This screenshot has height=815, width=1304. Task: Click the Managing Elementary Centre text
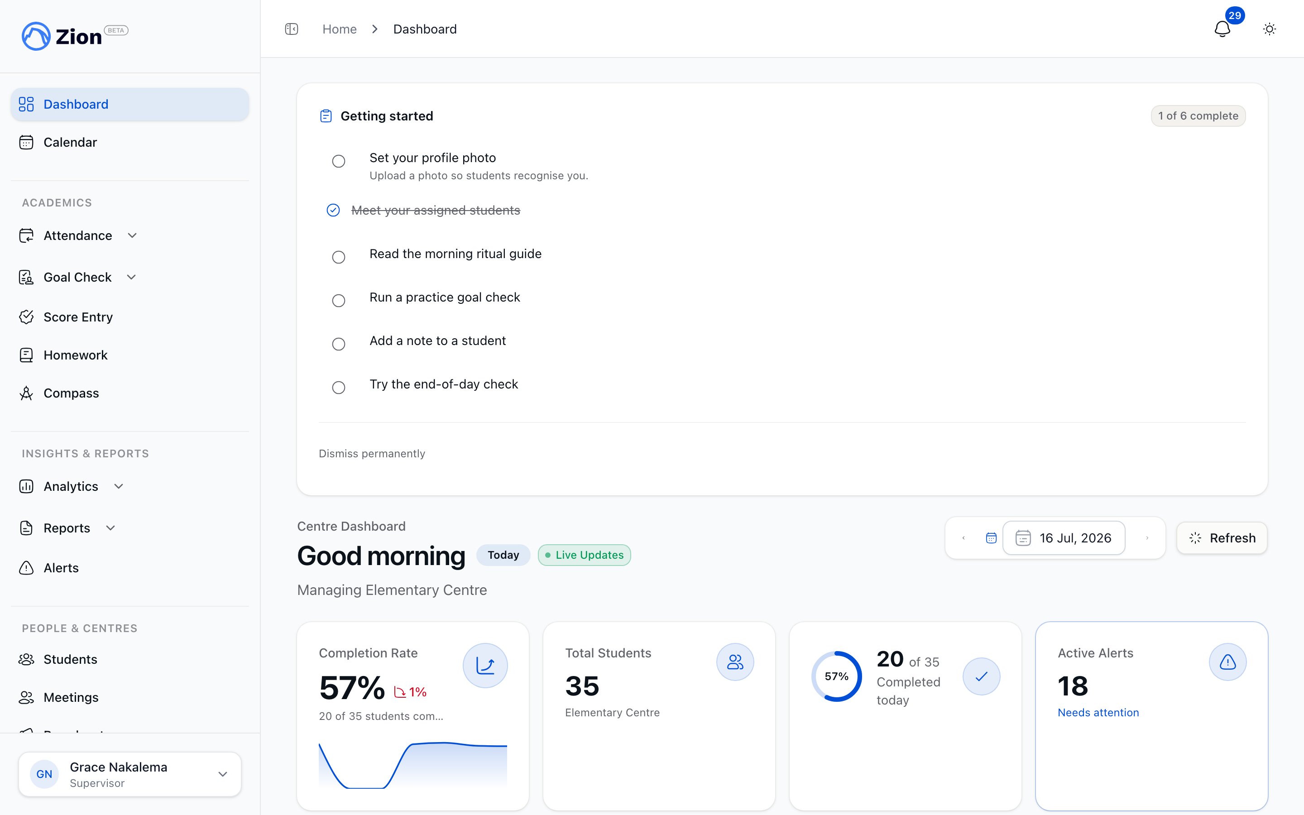coord(392,590)
